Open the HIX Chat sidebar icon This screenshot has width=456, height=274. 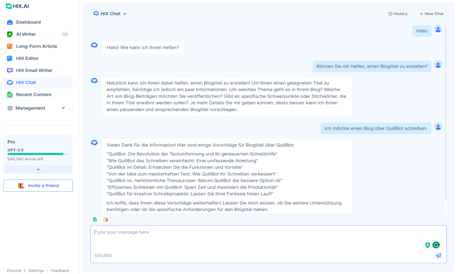click(10, 82)
